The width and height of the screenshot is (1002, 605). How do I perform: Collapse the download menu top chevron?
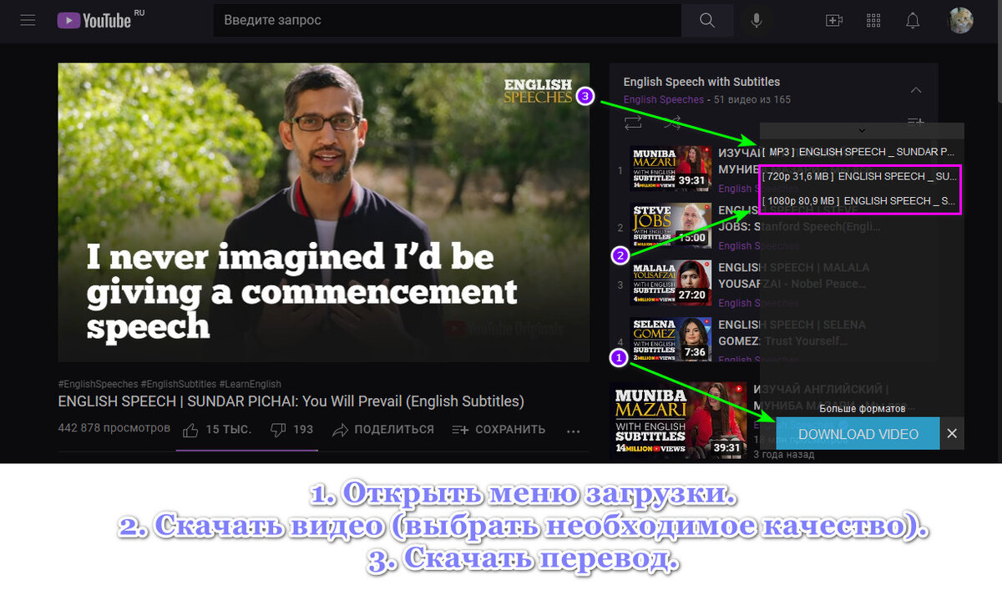click(862, 130)
